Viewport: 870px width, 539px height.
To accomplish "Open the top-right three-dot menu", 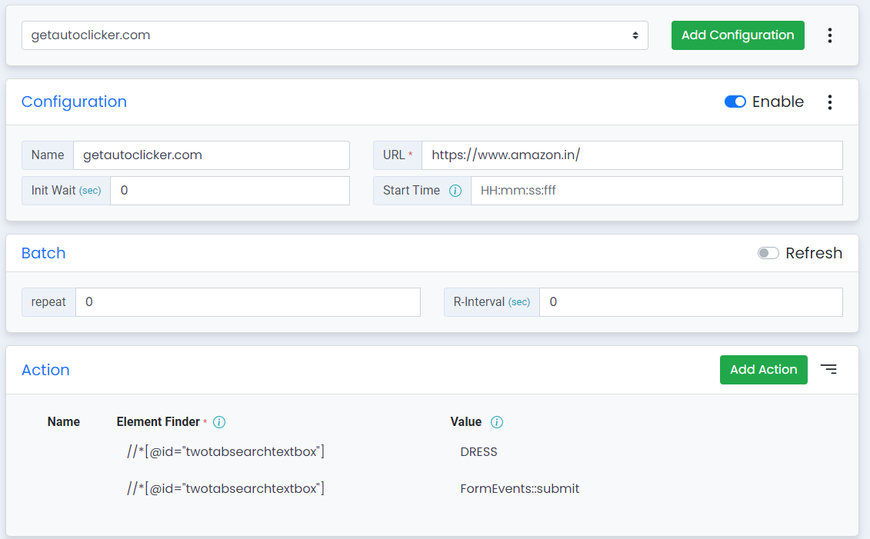I will pos(830,35).
